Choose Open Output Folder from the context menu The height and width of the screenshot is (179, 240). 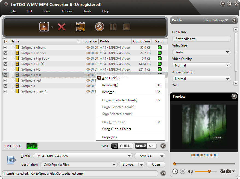click(x=131, y=129)
